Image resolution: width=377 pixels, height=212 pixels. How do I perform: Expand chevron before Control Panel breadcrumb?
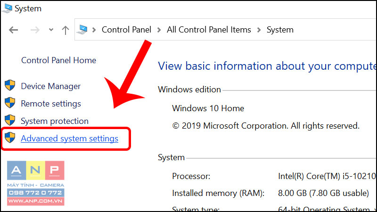[x=94, y=30]
